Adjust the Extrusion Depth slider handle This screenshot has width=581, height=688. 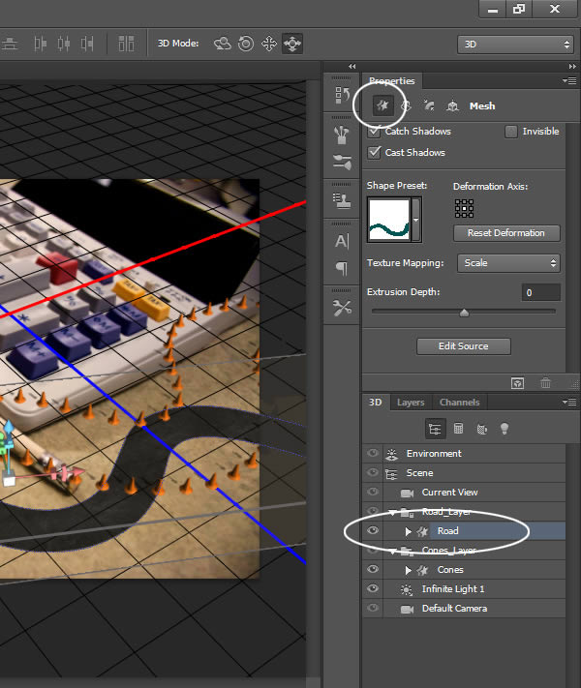(464, 313)
